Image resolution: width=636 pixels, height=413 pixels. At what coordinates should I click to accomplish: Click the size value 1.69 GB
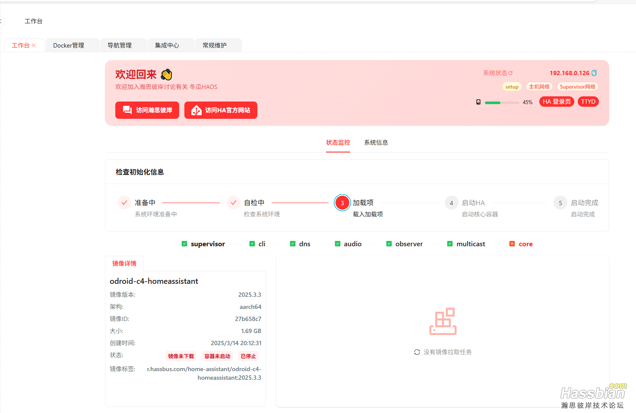(x=251, y=331)
